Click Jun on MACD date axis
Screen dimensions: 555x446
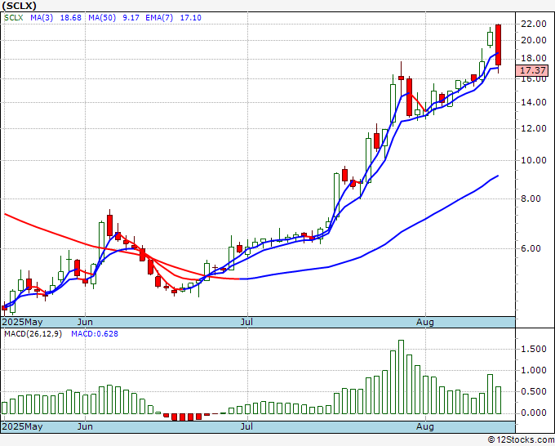point(85,426)
